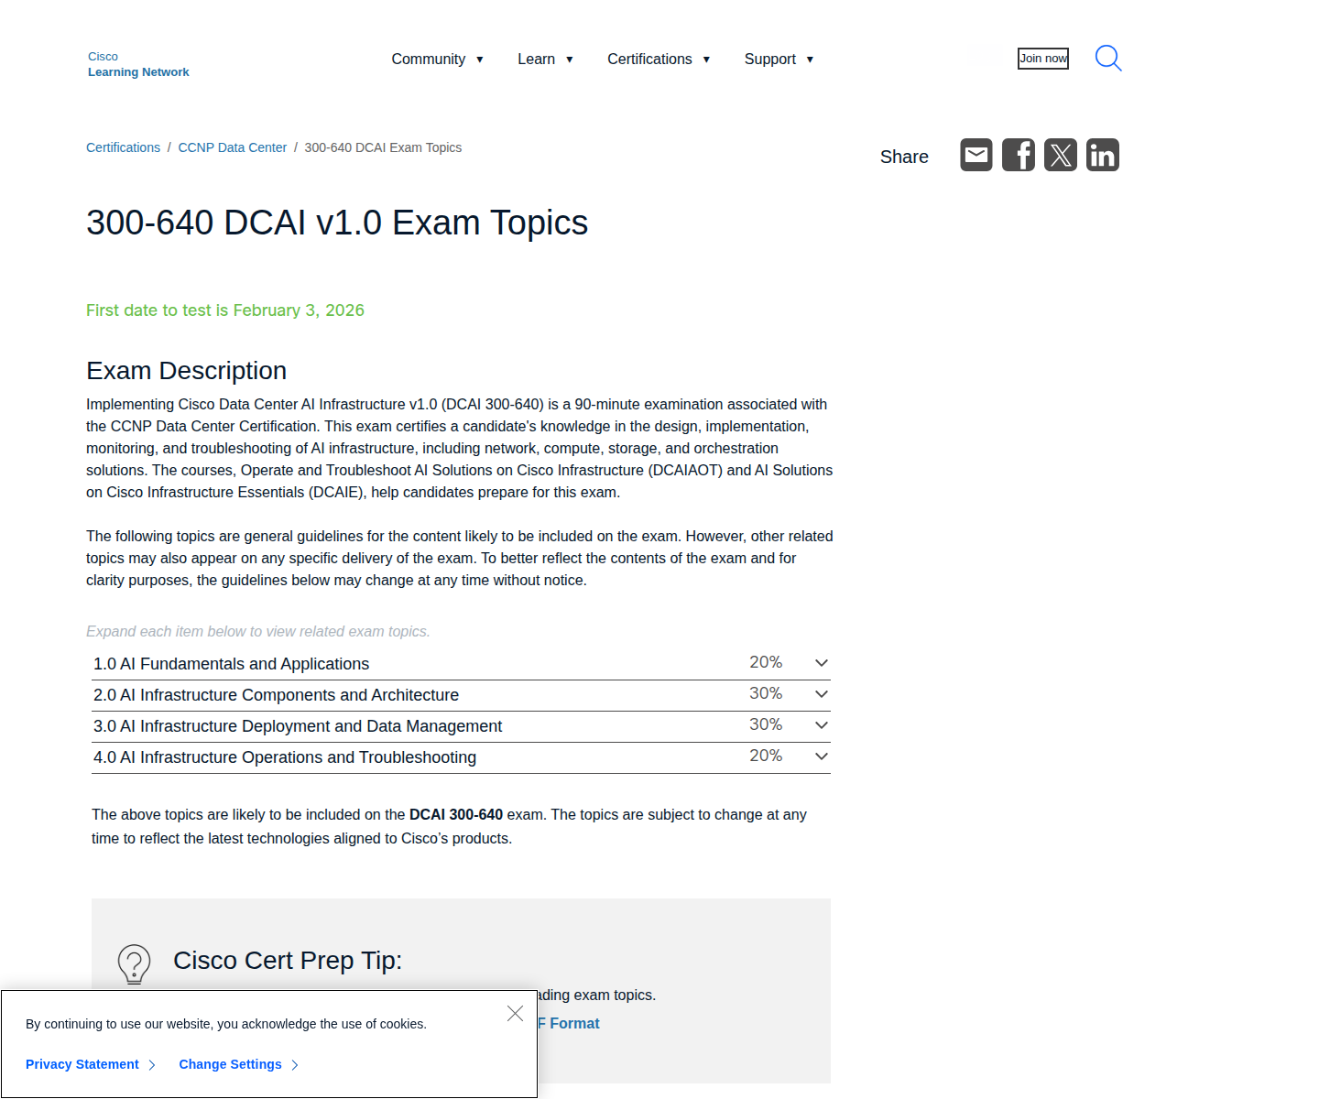Viewport: 1319px width, 1099px height.
Task: Open Change Settings cookie link
Action: [x=238, y=1064]
